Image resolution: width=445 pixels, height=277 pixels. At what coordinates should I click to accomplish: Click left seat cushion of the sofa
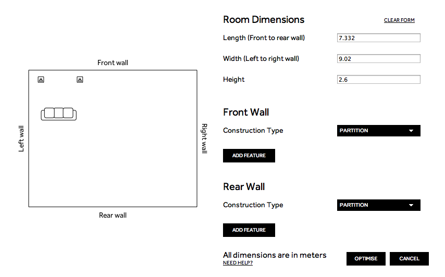(x=50, y=113)
